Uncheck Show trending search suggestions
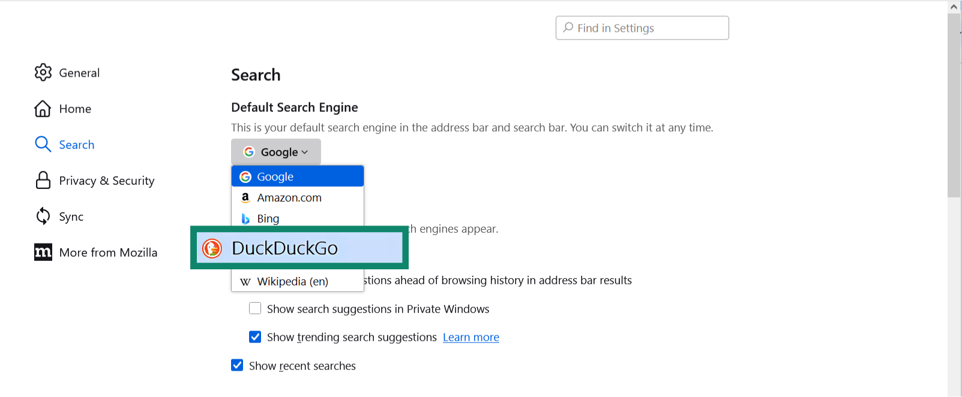 pyautogui.click(x=255, y=337)
